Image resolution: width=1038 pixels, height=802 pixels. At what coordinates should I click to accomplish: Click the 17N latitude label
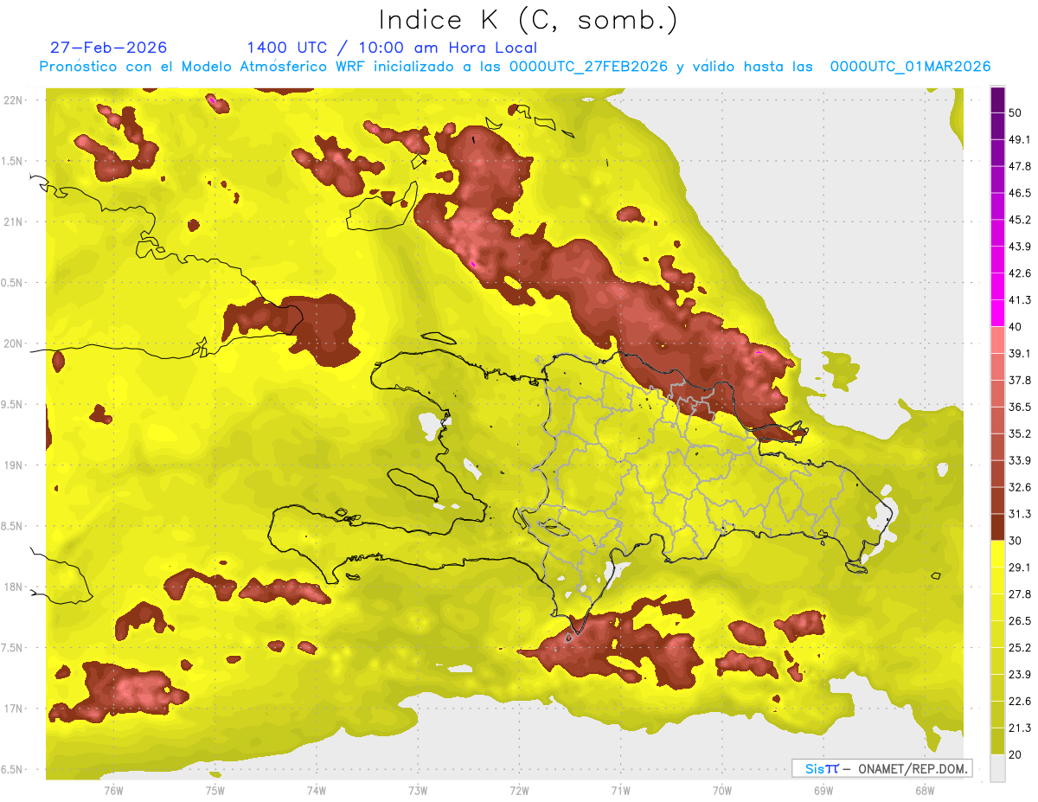[13, 709]
